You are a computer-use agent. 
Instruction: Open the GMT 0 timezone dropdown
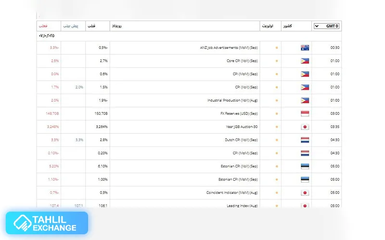click(327, 26)
